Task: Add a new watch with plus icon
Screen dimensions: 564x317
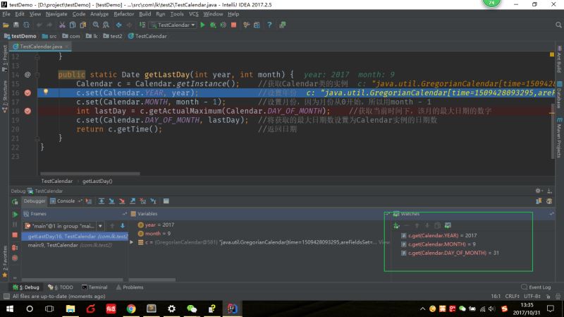Action: pos(396,225)
